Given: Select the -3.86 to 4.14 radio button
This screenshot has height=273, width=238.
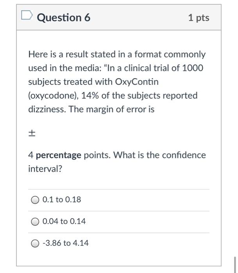Looking at the screenshot, I should click(x=35, y=243).
